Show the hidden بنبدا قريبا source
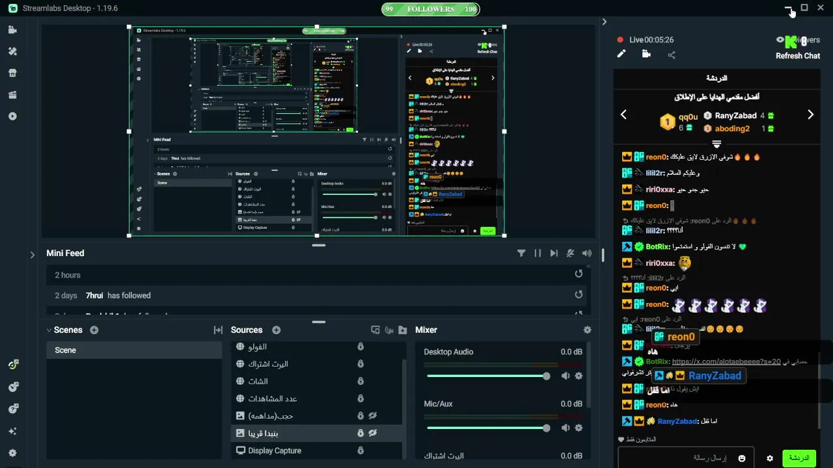Viewport: 833px width, 468px height. (373, 433)
